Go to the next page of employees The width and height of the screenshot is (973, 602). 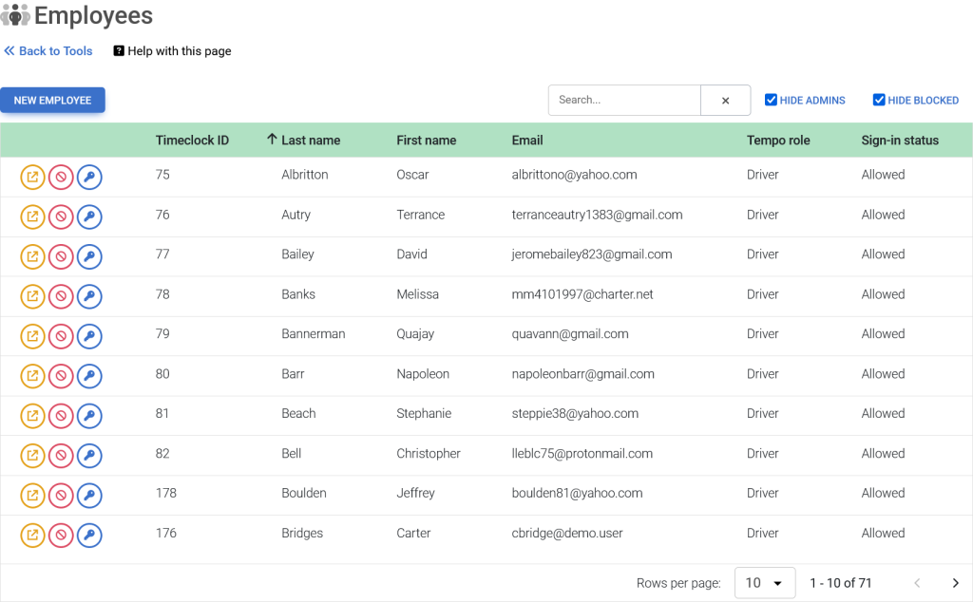[x=955, y=583]
